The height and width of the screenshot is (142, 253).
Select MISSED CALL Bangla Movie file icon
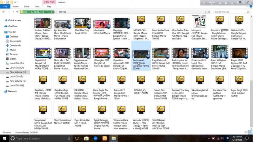pos(141,20)
